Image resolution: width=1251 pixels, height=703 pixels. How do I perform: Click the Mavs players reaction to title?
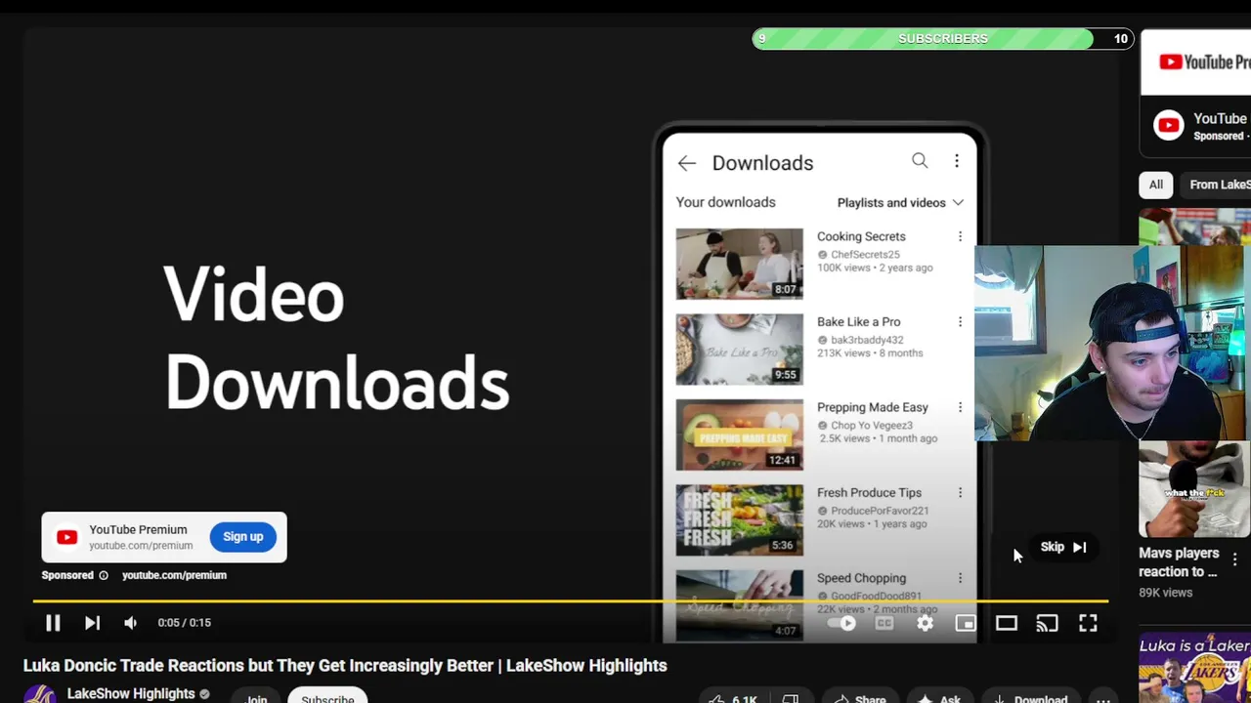point(1179,562)
